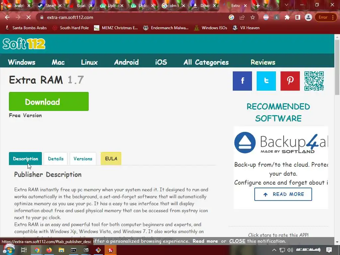The height and width of the screenshot is (255, 340).
Task: Select the Description tab
Action: click(25, 158)
